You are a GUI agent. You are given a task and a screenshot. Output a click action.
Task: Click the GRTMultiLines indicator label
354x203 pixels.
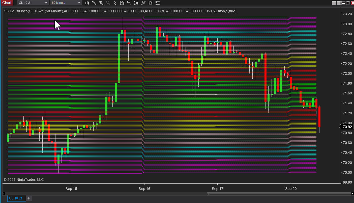(x=120, y=11)
